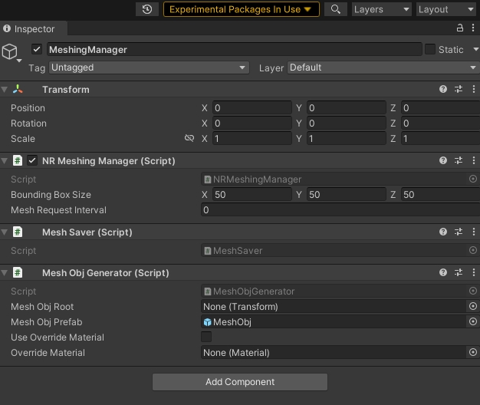Enable the Static checkbox

pyautogui.click(x=430, y=49)
